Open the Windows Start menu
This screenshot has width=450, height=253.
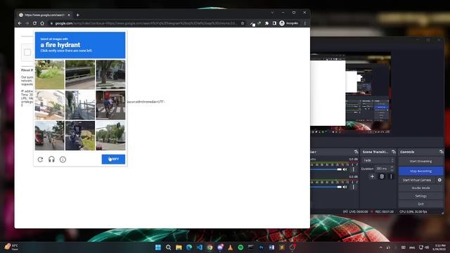coord(158,247)
